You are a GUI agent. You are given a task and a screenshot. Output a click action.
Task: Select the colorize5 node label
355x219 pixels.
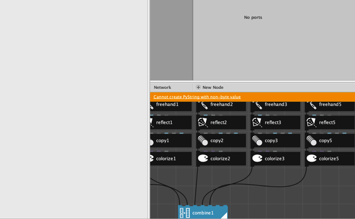click(329, 159)
